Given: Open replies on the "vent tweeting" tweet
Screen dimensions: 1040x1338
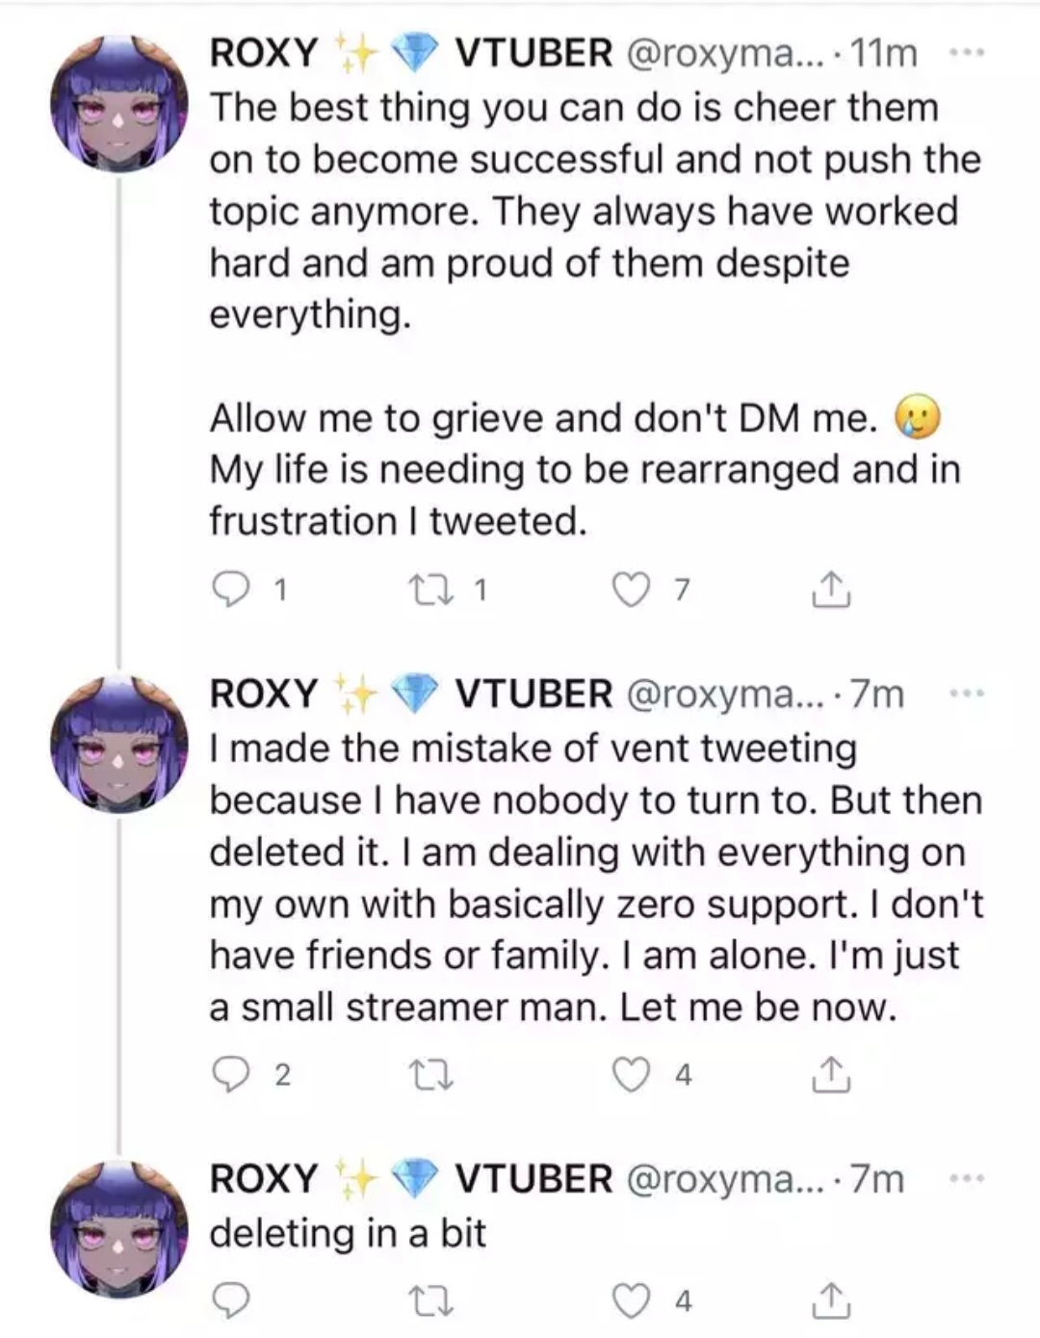Looking at the screenshot, I should (231, 1074).
